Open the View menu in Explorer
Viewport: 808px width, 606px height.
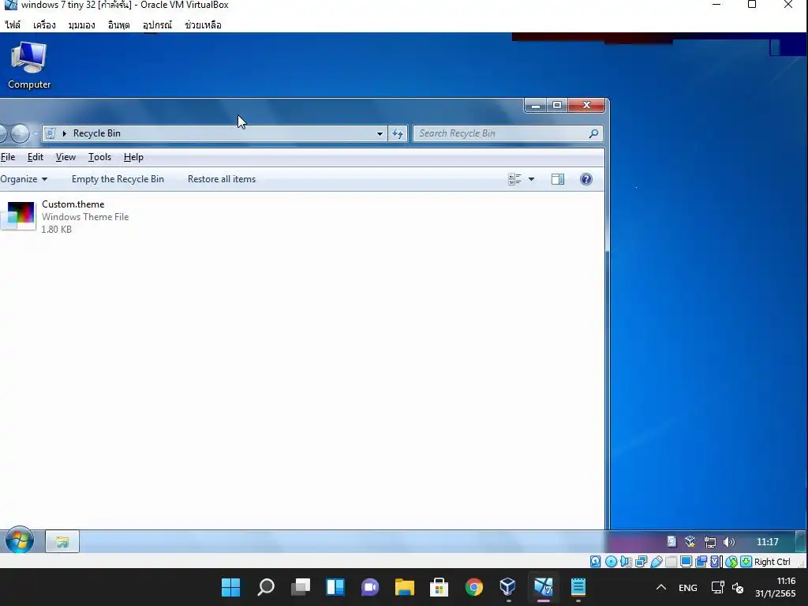click(65, 157)
